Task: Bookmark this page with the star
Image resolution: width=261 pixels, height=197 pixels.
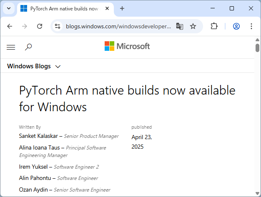Action: click(x=193, y=26)
